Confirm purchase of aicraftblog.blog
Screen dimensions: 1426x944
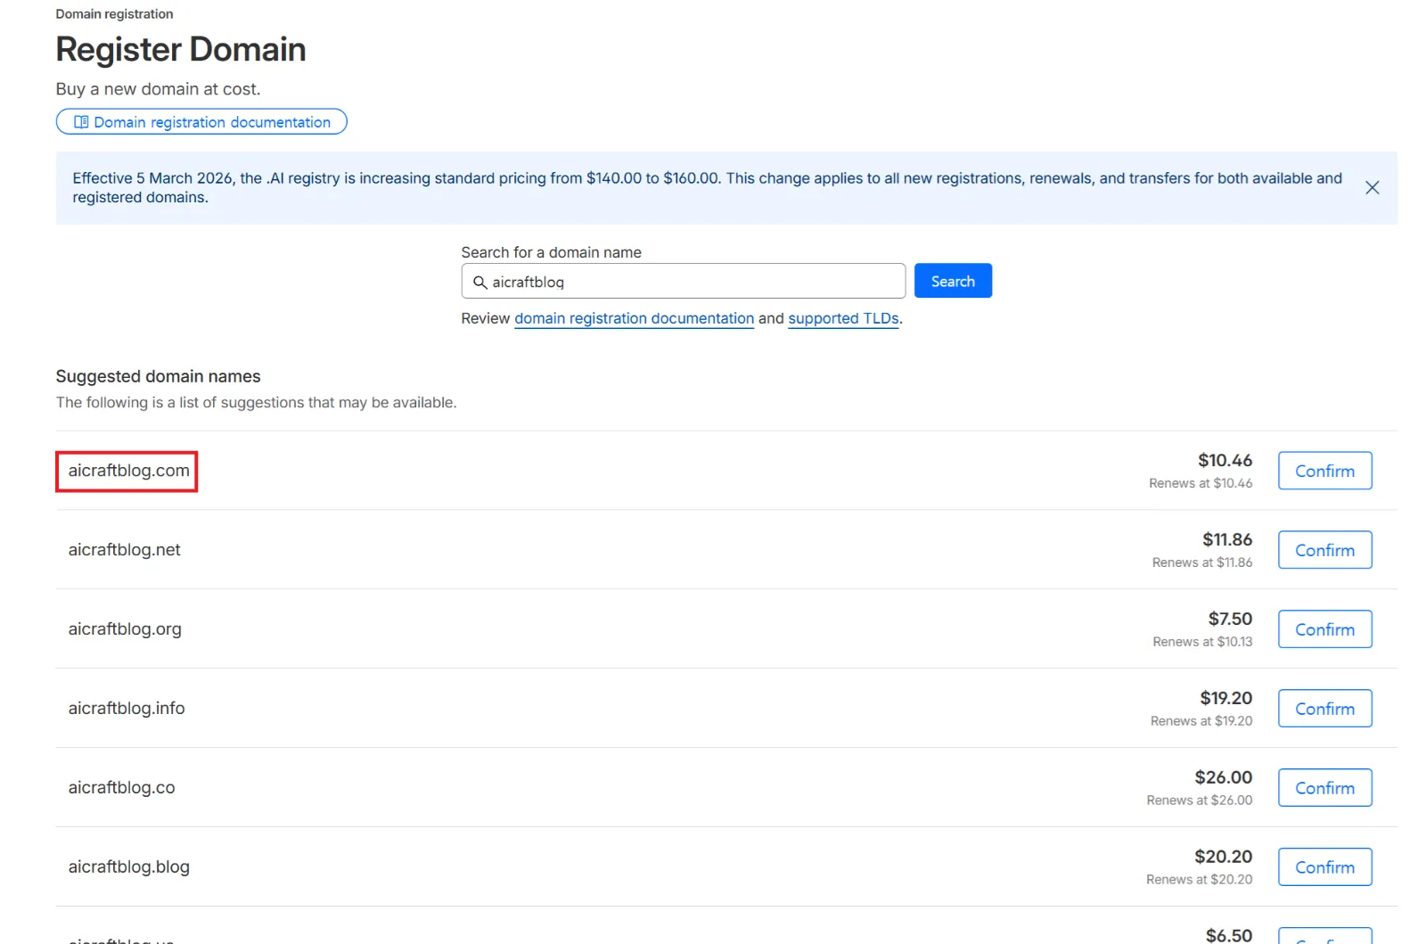click(1324, 867)
